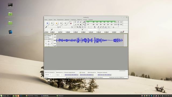Open the recording device dropdown
Screen dimensions: 172x97
coord(62,30)
